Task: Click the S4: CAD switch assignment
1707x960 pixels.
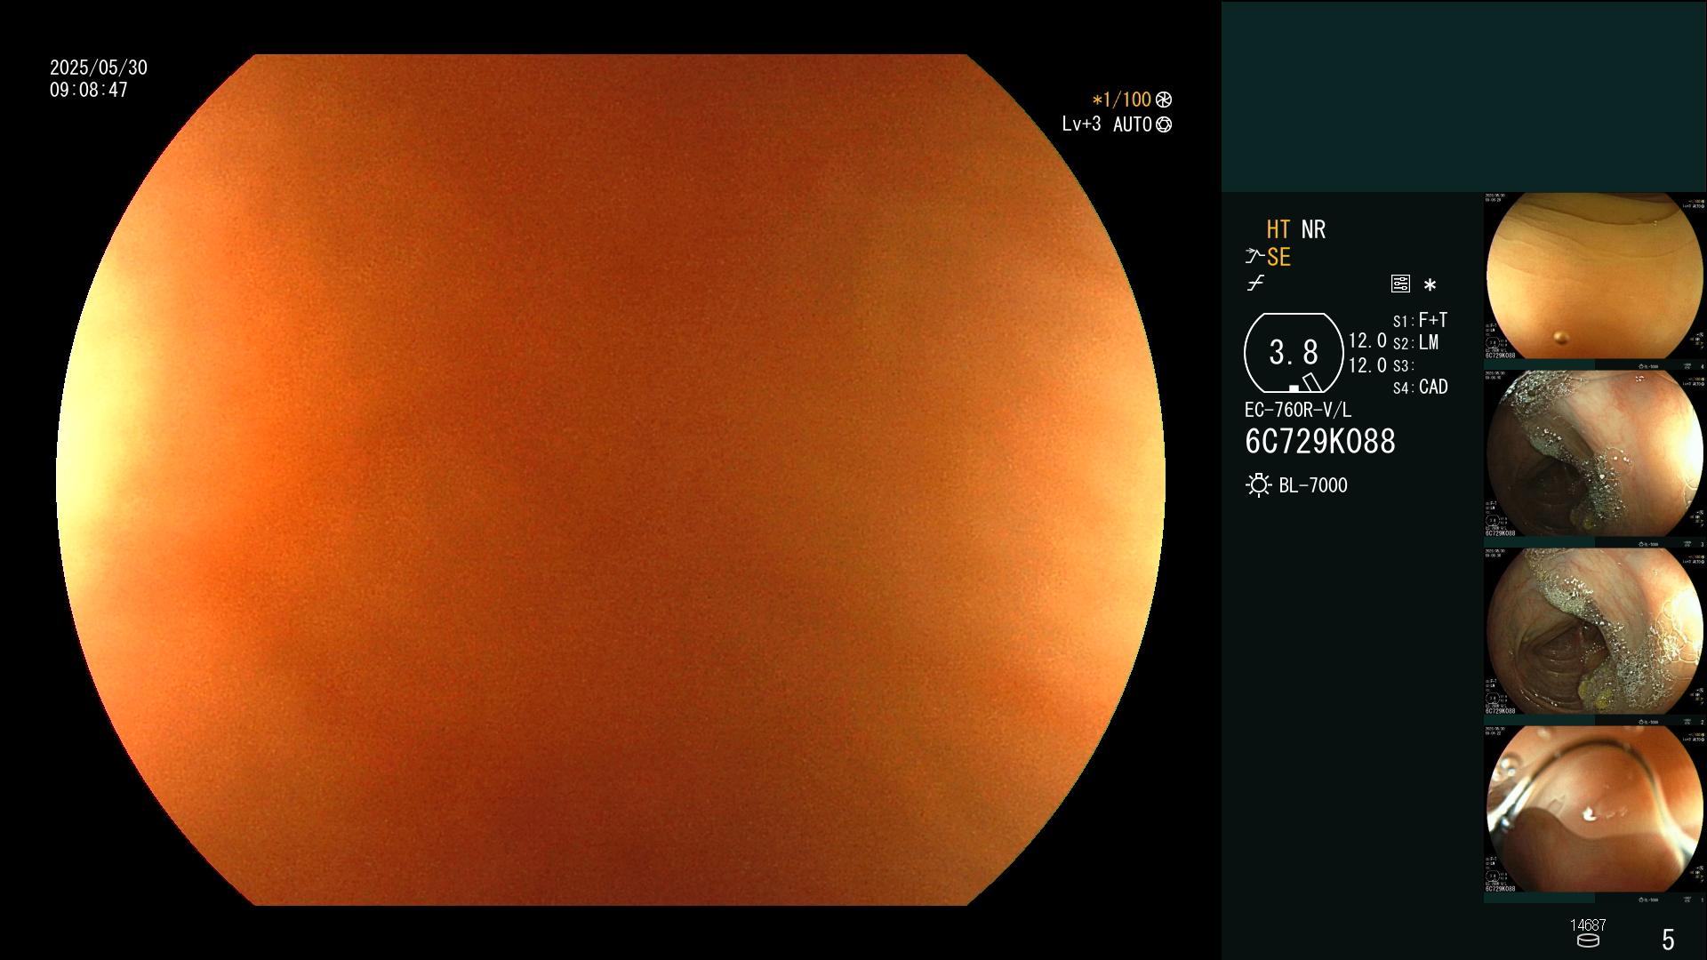Action: (x=1420, y=387)
